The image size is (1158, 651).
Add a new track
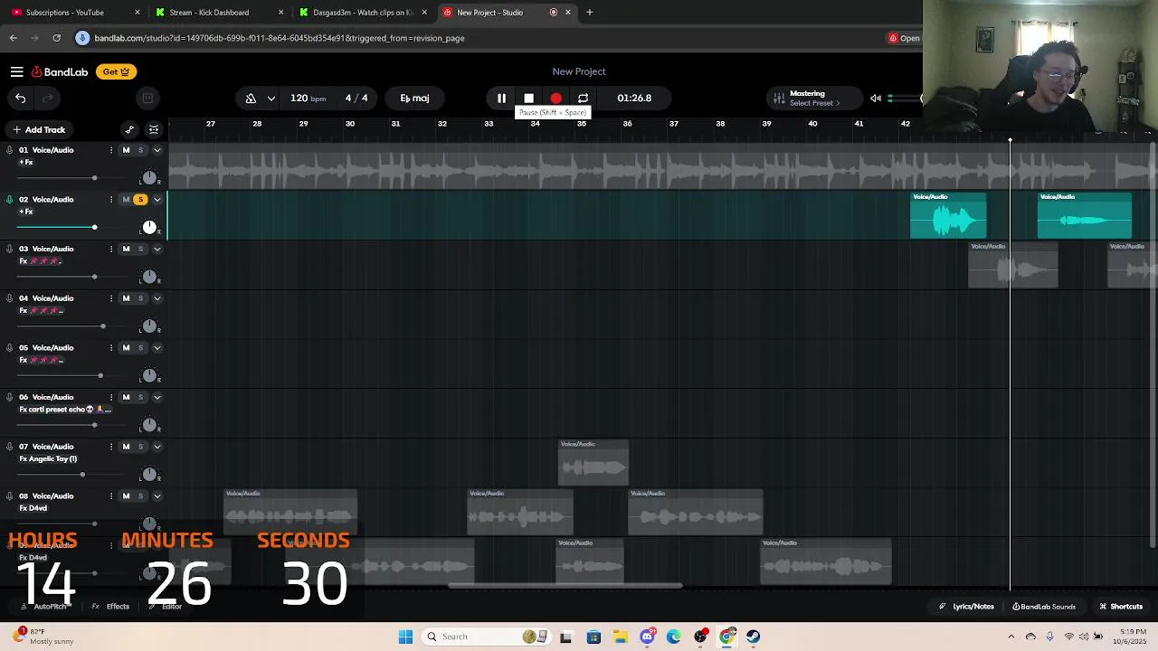[38, 129]
